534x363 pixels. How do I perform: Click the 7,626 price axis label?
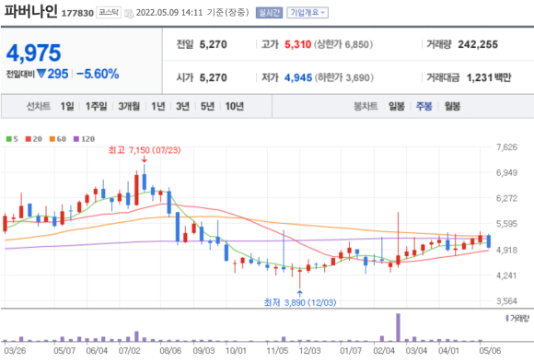506,147
